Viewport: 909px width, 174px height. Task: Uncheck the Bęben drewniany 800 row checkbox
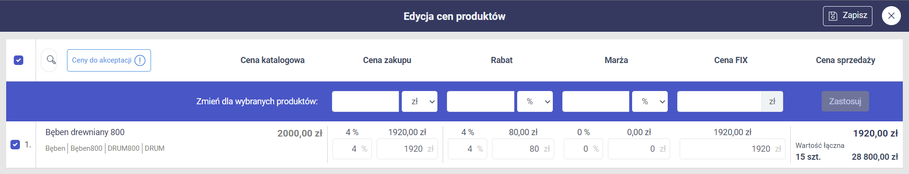click(15, 145)
